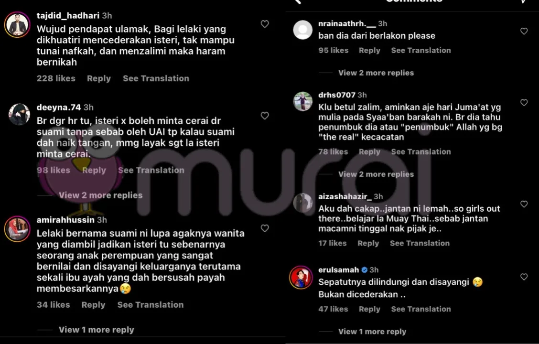Like drhs0707's comment heart icon
The width and height of the screenshot is (539, 344).
(x=524, y=102)
